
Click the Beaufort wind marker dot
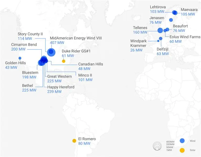coord(167,29)
